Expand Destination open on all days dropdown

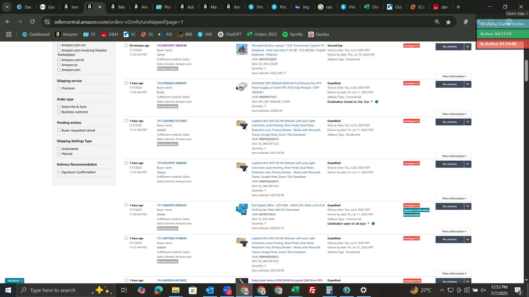[x=368, y=224]
